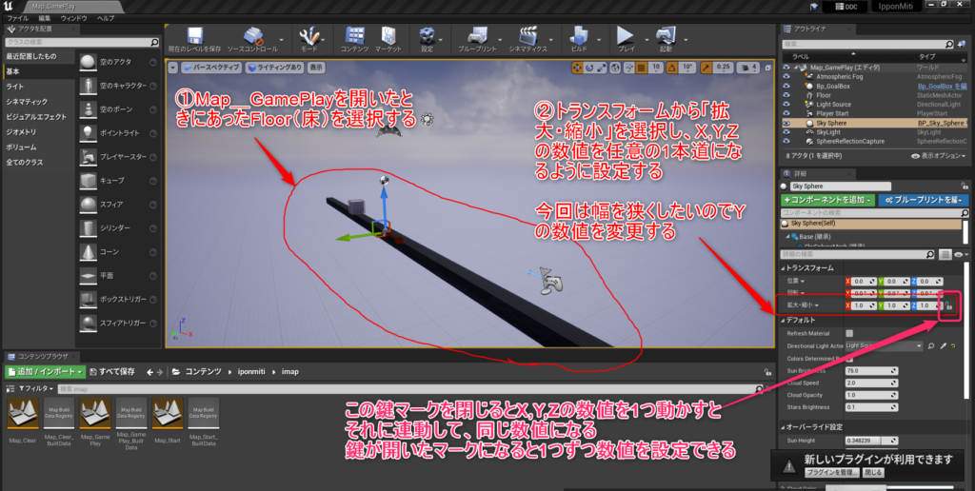The height and width of the screenshot is (491, 975).
Task: Check the Refresh Material checkbox
Action: coord(849,333)
